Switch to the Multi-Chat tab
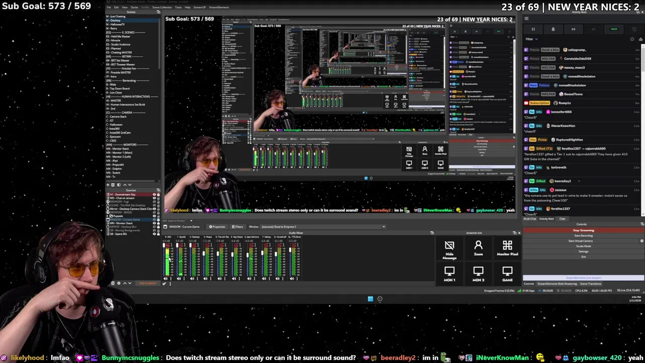The width and height of the screenshot is (645, 363). pyautogui.click(x=530, y=219)
